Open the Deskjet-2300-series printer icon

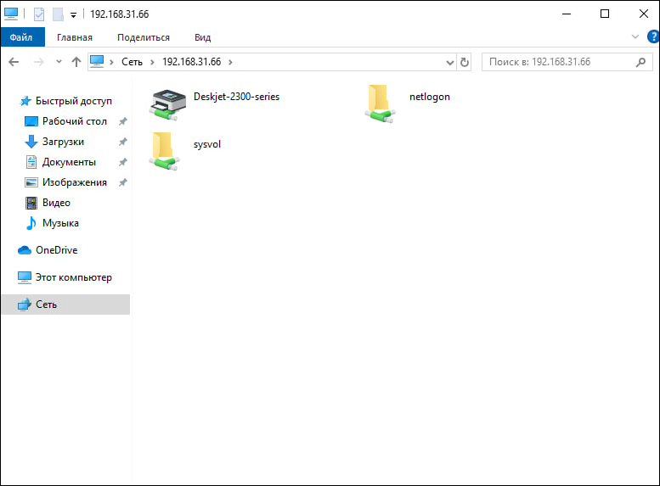pos(167,103)
